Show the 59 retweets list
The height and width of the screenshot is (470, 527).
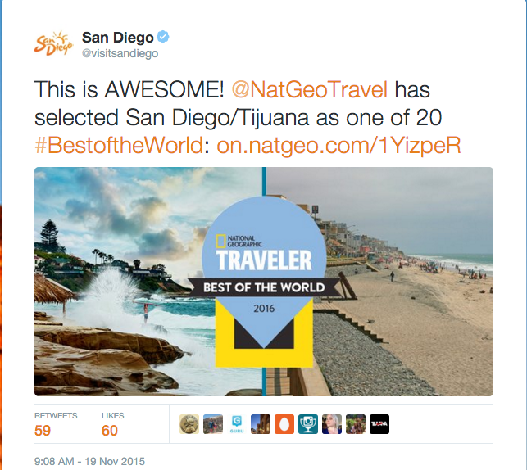(x=56, y=425)
